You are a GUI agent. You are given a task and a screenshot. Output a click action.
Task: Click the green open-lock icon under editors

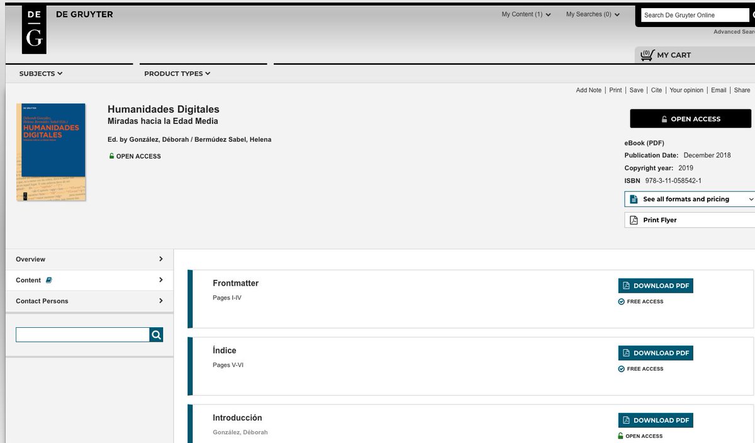[x=111, y=156]
